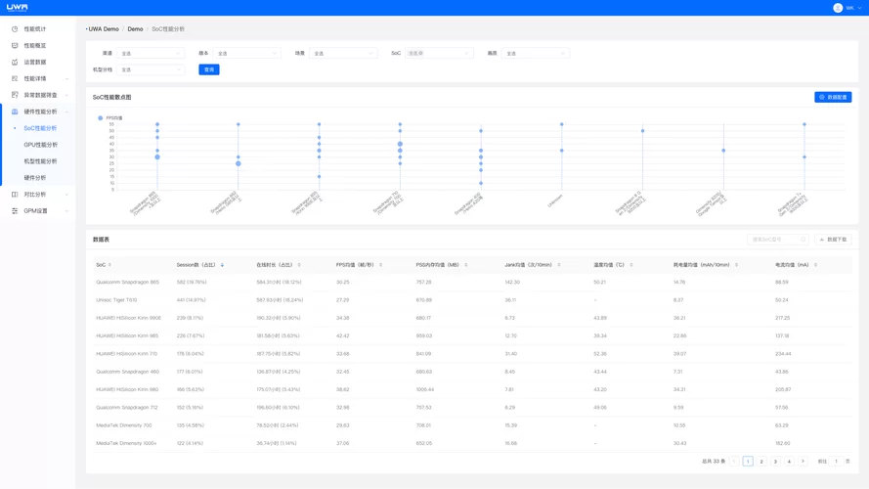Image resolution: width=869 pixels, height=489 pixels.
Task: Expand the GPM设置 sidebar group
Action: click(x=39, y=210)
